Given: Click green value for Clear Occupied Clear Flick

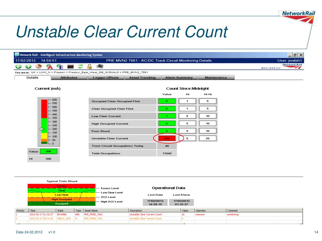Looking at the screenshot, I should point(167,109).
